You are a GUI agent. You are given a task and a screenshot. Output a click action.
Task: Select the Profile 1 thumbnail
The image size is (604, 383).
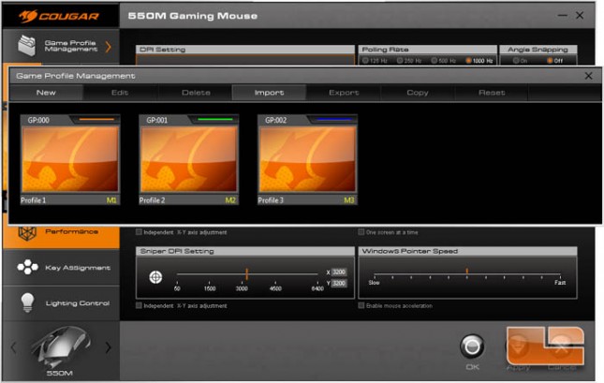[x=70, y=159]
